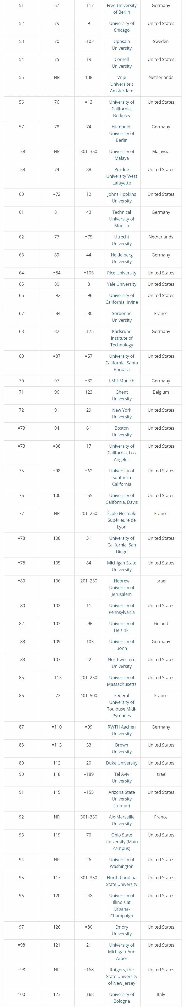The width and height of the screenshot is (185, 1007).
Task: Open the Free University of Berlin link
Action: 122,9
